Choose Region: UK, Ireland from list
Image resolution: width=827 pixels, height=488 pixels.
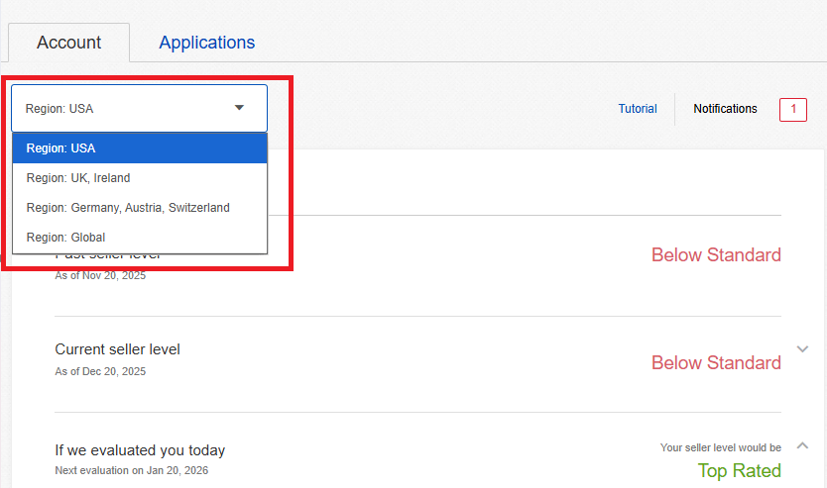point(139,178)
